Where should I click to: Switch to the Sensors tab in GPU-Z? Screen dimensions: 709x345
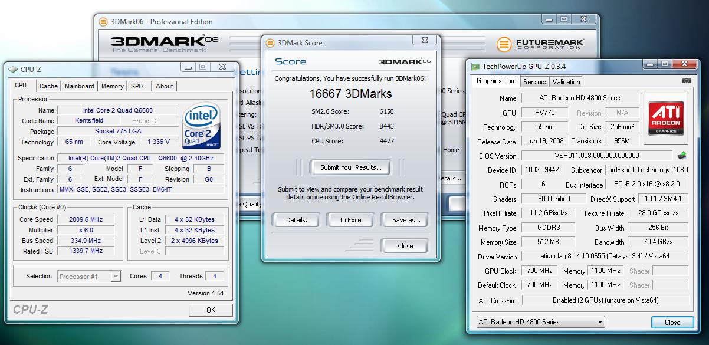pos(534,82)
